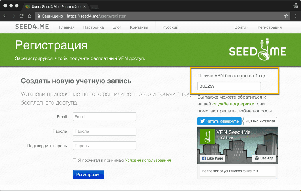The image size is (301, 191).
Task: Click the address bar URL seed4.me/users/register
Action: (96, 16)
